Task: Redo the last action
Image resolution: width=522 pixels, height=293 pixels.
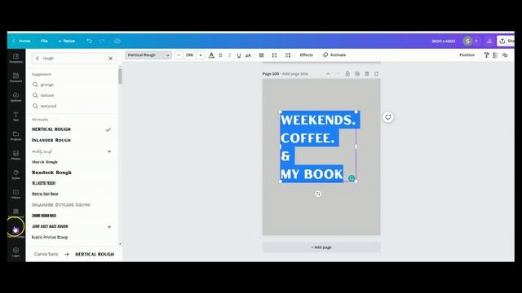Action: (102, 41)
